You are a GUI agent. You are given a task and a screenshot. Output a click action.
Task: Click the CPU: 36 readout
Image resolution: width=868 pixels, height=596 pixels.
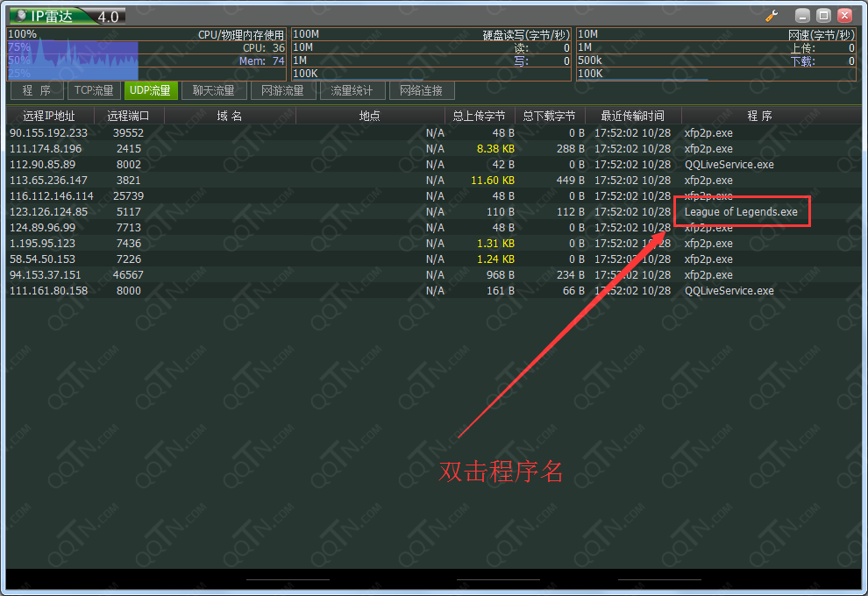pos(264,48)
